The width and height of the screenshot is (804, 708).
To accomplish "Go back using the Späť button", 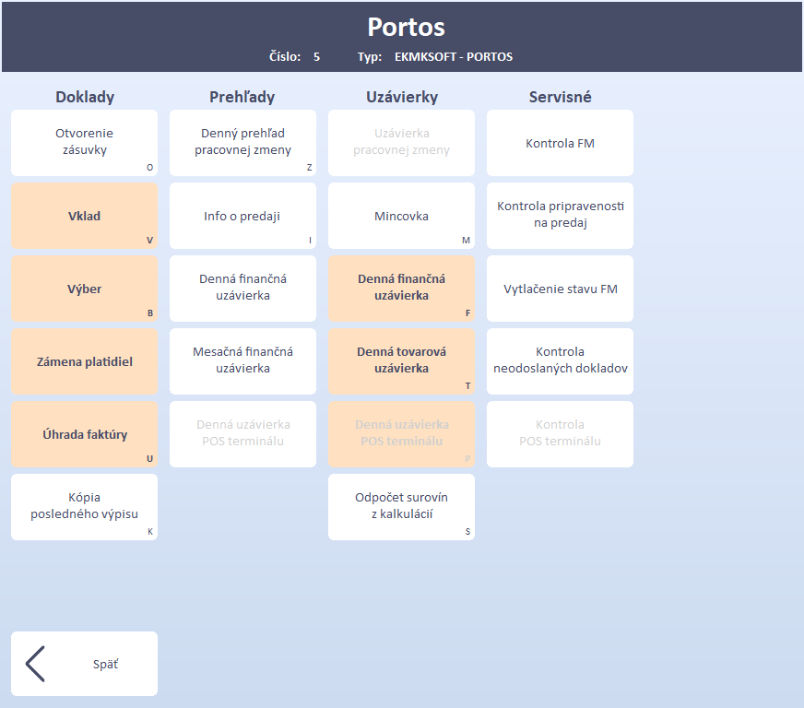I will pos(104,664).
